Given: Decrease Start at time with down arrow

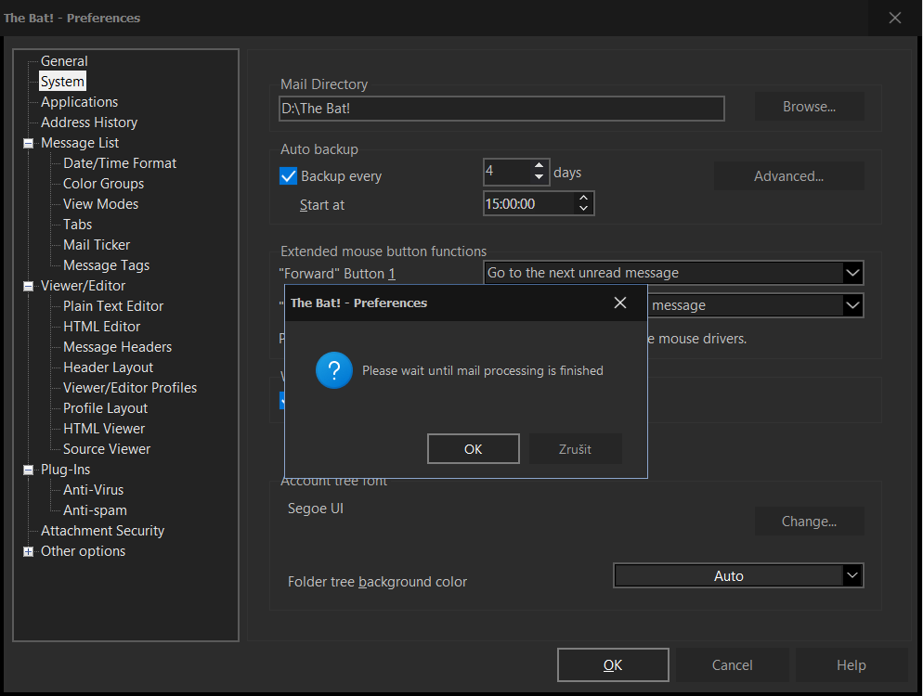Looking at the screenshot, I should [x=583, y=208].
